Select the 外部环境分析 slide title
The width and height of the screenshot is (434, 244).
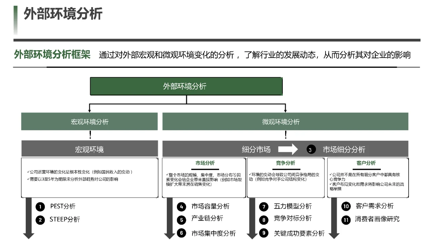click(63, 15)
